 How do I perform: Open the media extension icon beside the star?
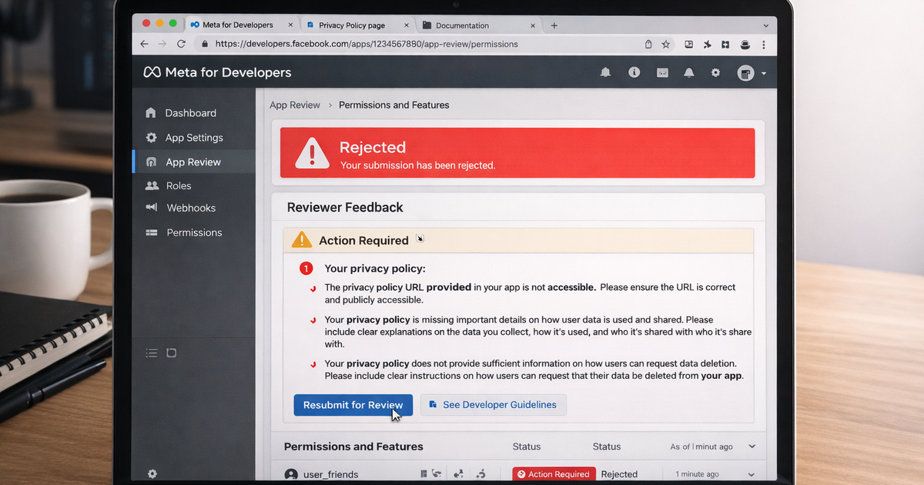(688, 45)
